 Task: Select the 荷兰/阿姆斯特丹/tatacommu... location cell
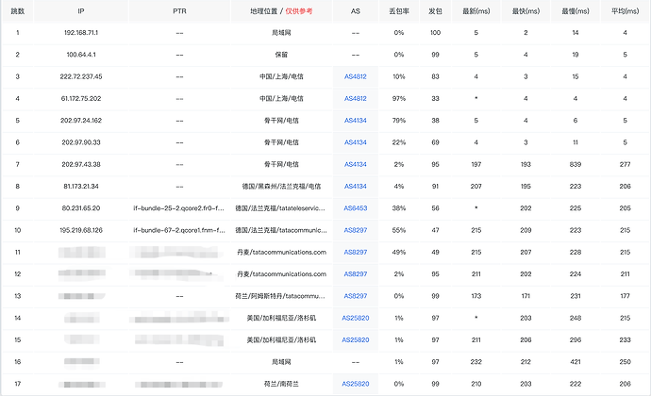(280, 296)
